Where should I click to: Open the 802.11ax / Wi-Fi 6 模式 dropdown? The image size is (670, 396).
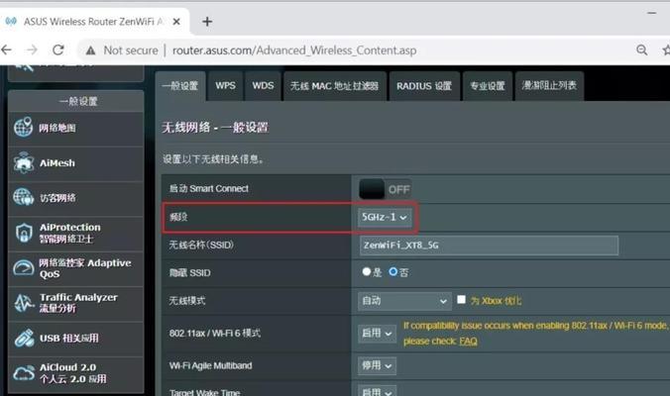pyautogui.click(x=377, y=334)
